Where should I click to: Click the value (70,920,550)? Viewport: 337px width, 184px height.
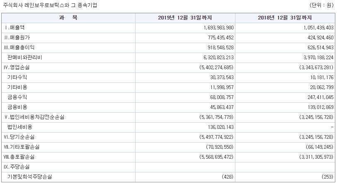coord(220,147)
